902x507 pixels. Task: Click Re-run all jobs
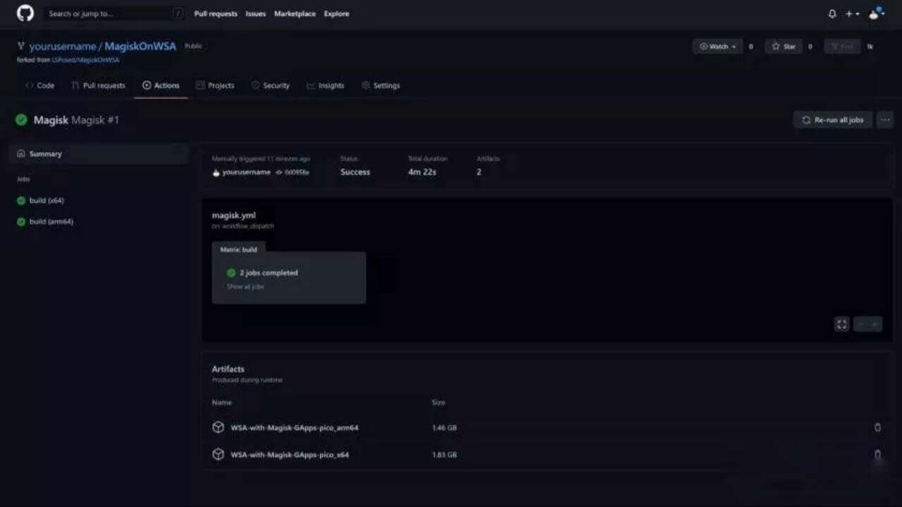833,120
